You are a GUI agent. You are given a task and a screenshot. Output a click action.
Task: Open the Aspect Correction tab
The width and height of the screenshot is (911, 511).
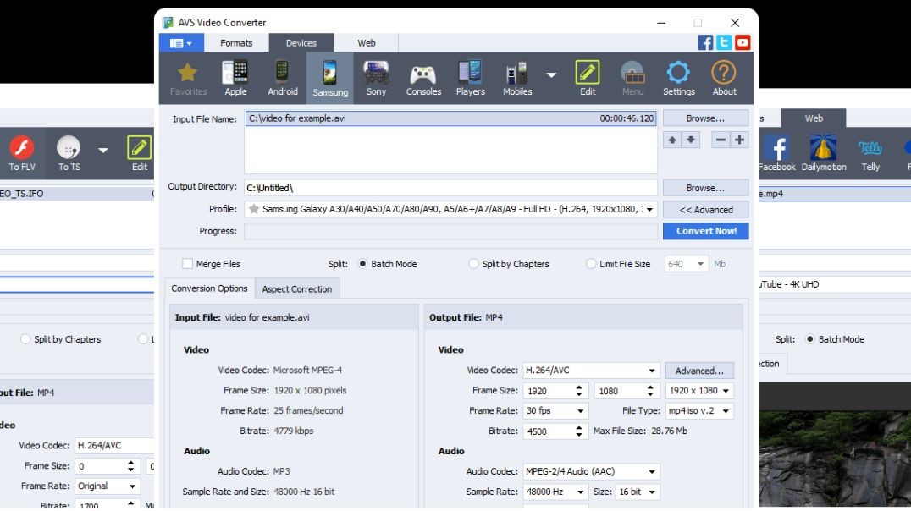pos(297,289)
